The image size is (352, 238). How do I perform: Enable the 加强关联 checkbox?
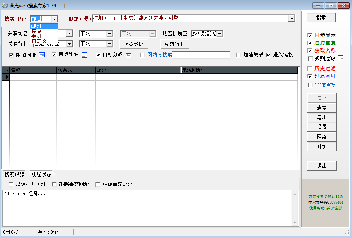coord(239,55)
